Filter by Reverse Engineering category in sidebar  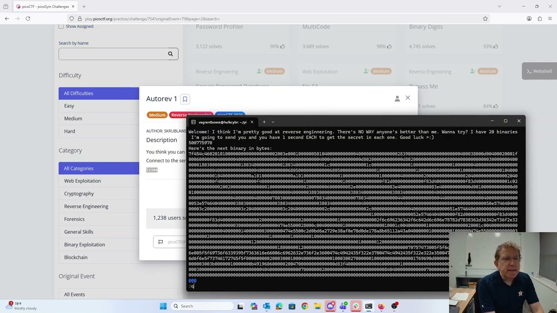click(x=99, y=206)
